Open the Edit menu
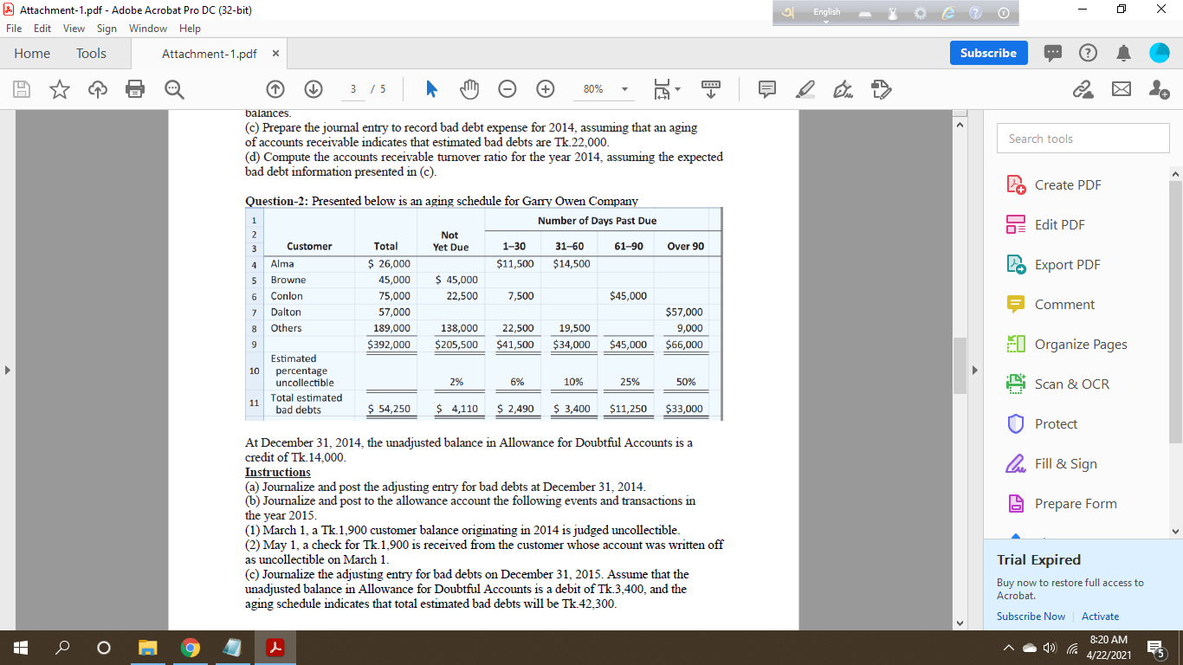This screenshot has width=1183, height=665. coord(42,29)
